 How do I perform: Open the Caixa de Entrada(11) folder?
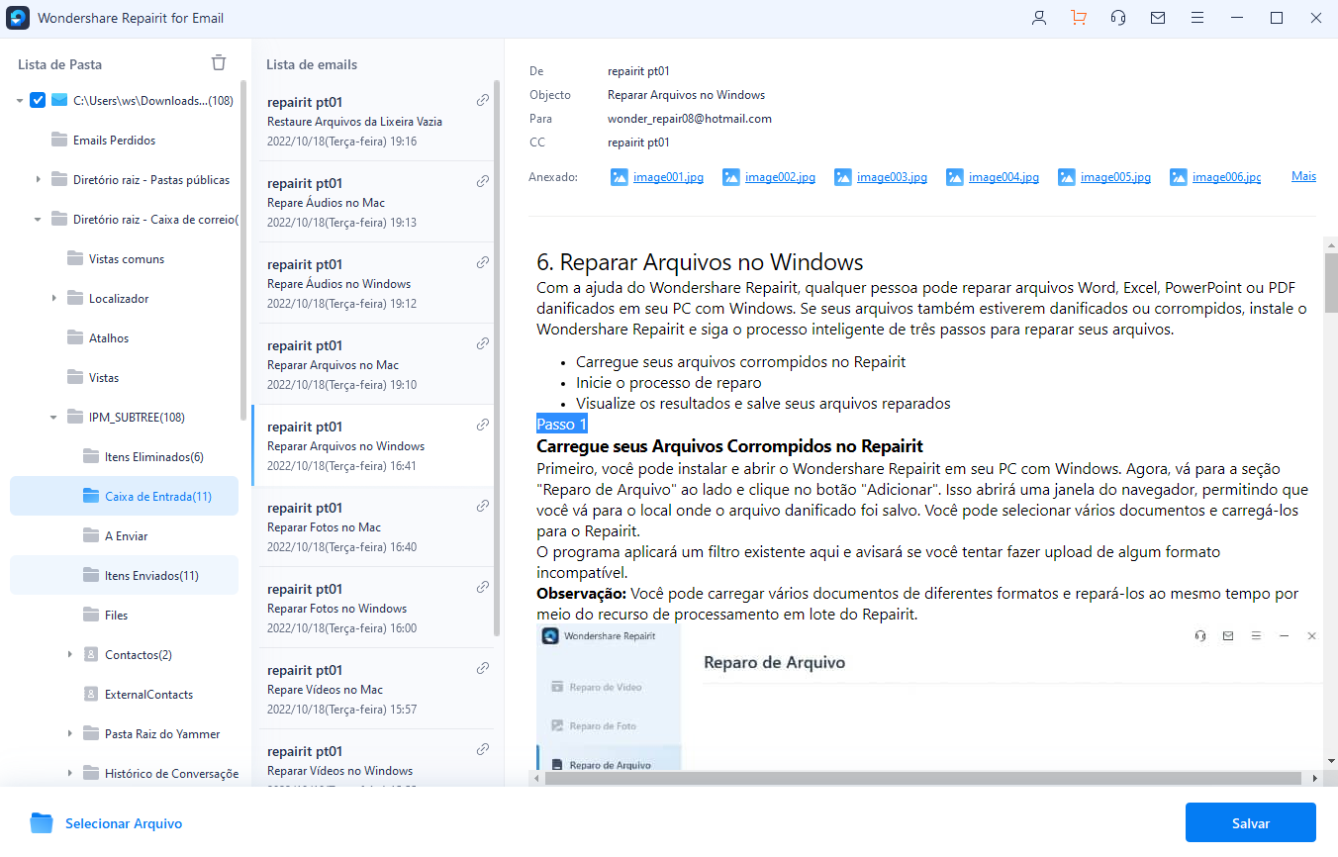pyautogui.click(x=125, y=496)
